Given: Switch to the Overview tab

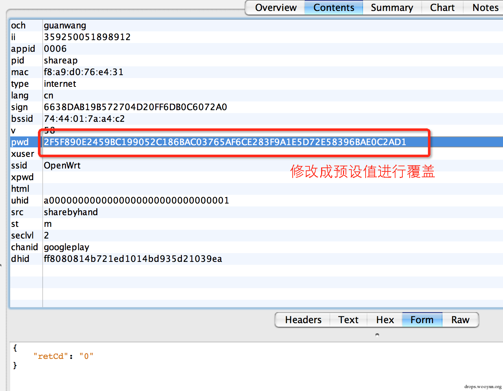Looking at the screenshot, I should 276,8.
